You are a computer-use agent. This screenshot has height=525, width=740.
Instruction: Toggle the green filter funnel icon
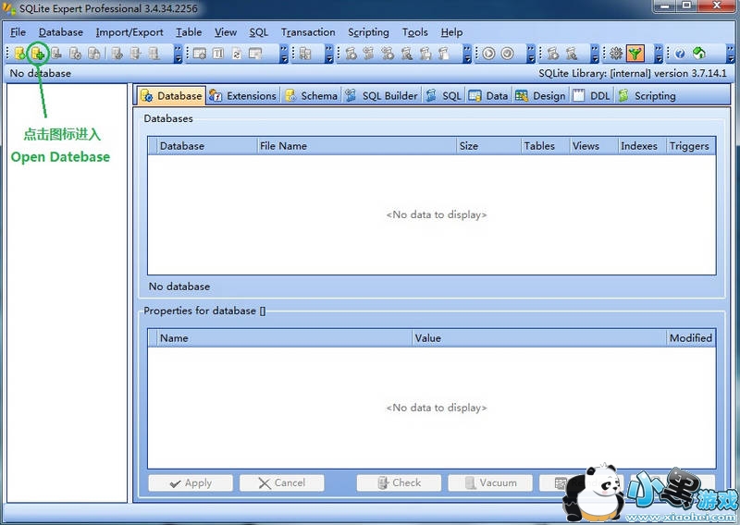coord(635,54)
